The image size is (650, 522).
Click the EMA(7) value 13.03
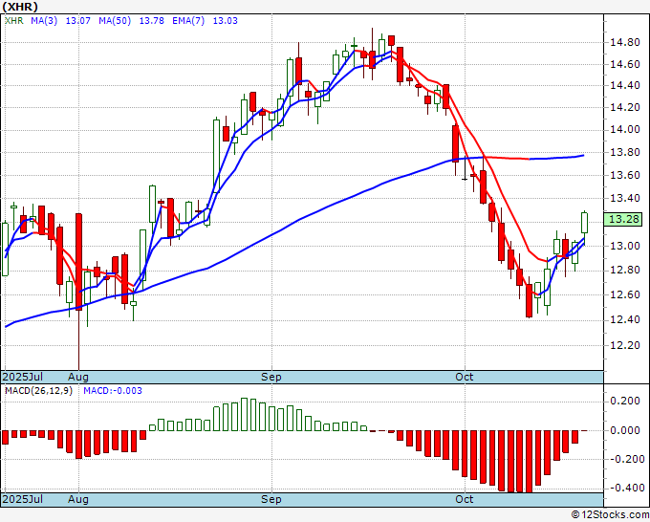point(225,21)
